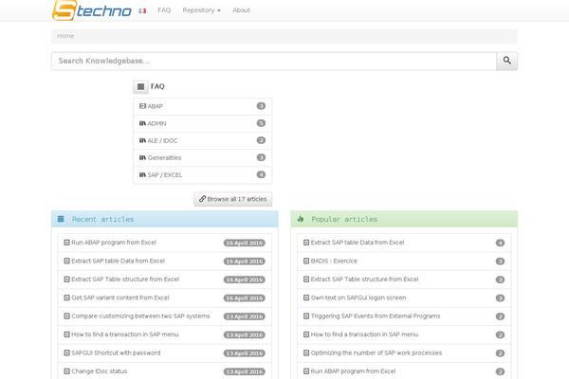Click the ADMIN article count badge
569x379 pixels.
coord(261,123)
